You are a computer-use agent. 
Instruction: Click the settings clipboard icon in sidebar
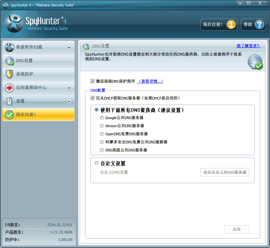(x=9, y=101)
